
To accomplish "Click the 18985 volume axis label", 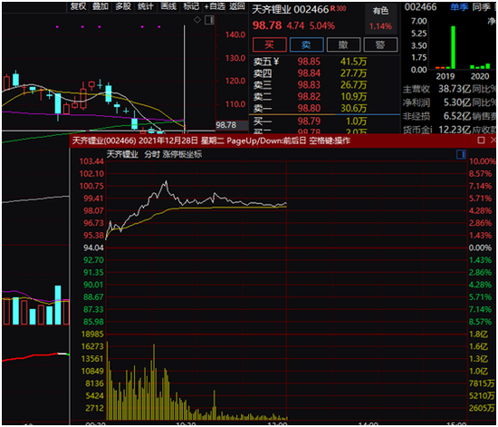I will tap(92, 335).
